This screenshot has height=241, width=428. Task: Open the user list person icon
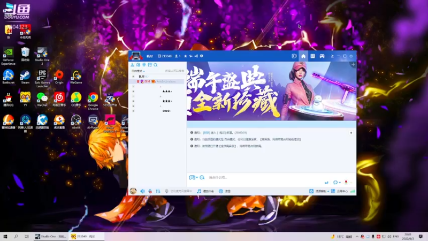tap(132, 65)
